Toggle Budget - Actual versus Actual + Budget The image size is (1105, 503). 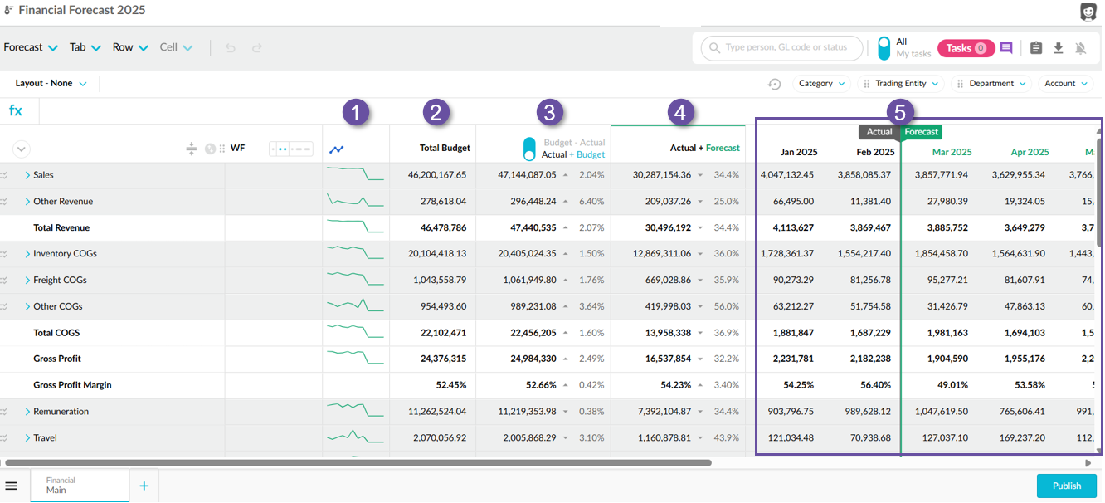pos(529,149)
